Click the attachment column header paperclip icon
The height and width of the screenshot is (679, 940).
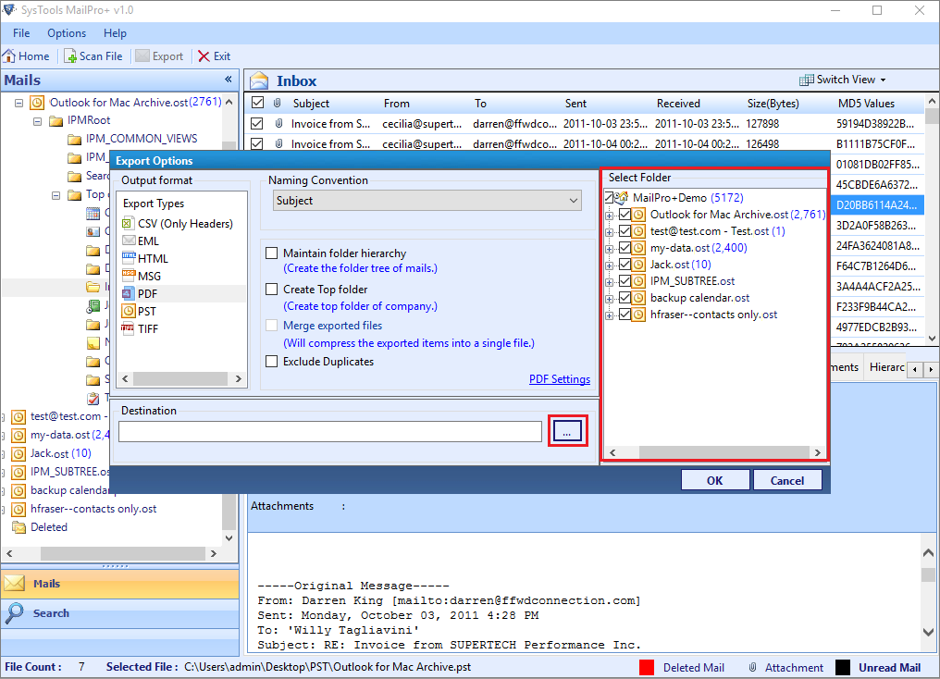pyautogui.click(x=277, y=103)
